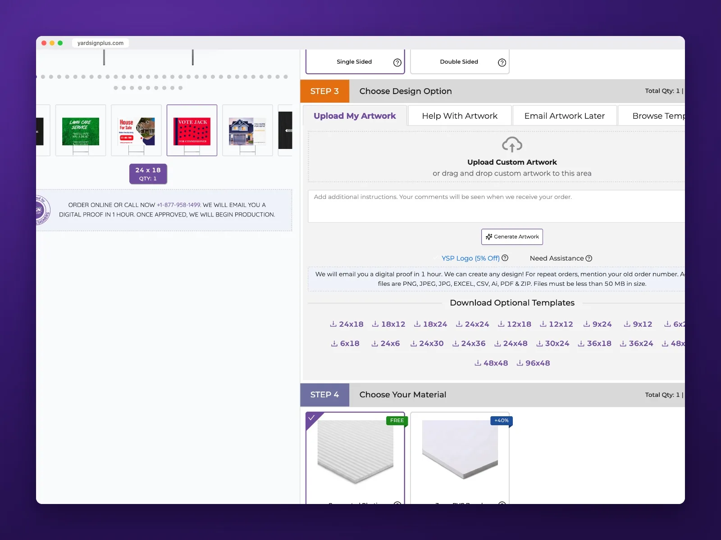Open the Double Sided help icon
721x540 pixels.
[x=502, y=63]
